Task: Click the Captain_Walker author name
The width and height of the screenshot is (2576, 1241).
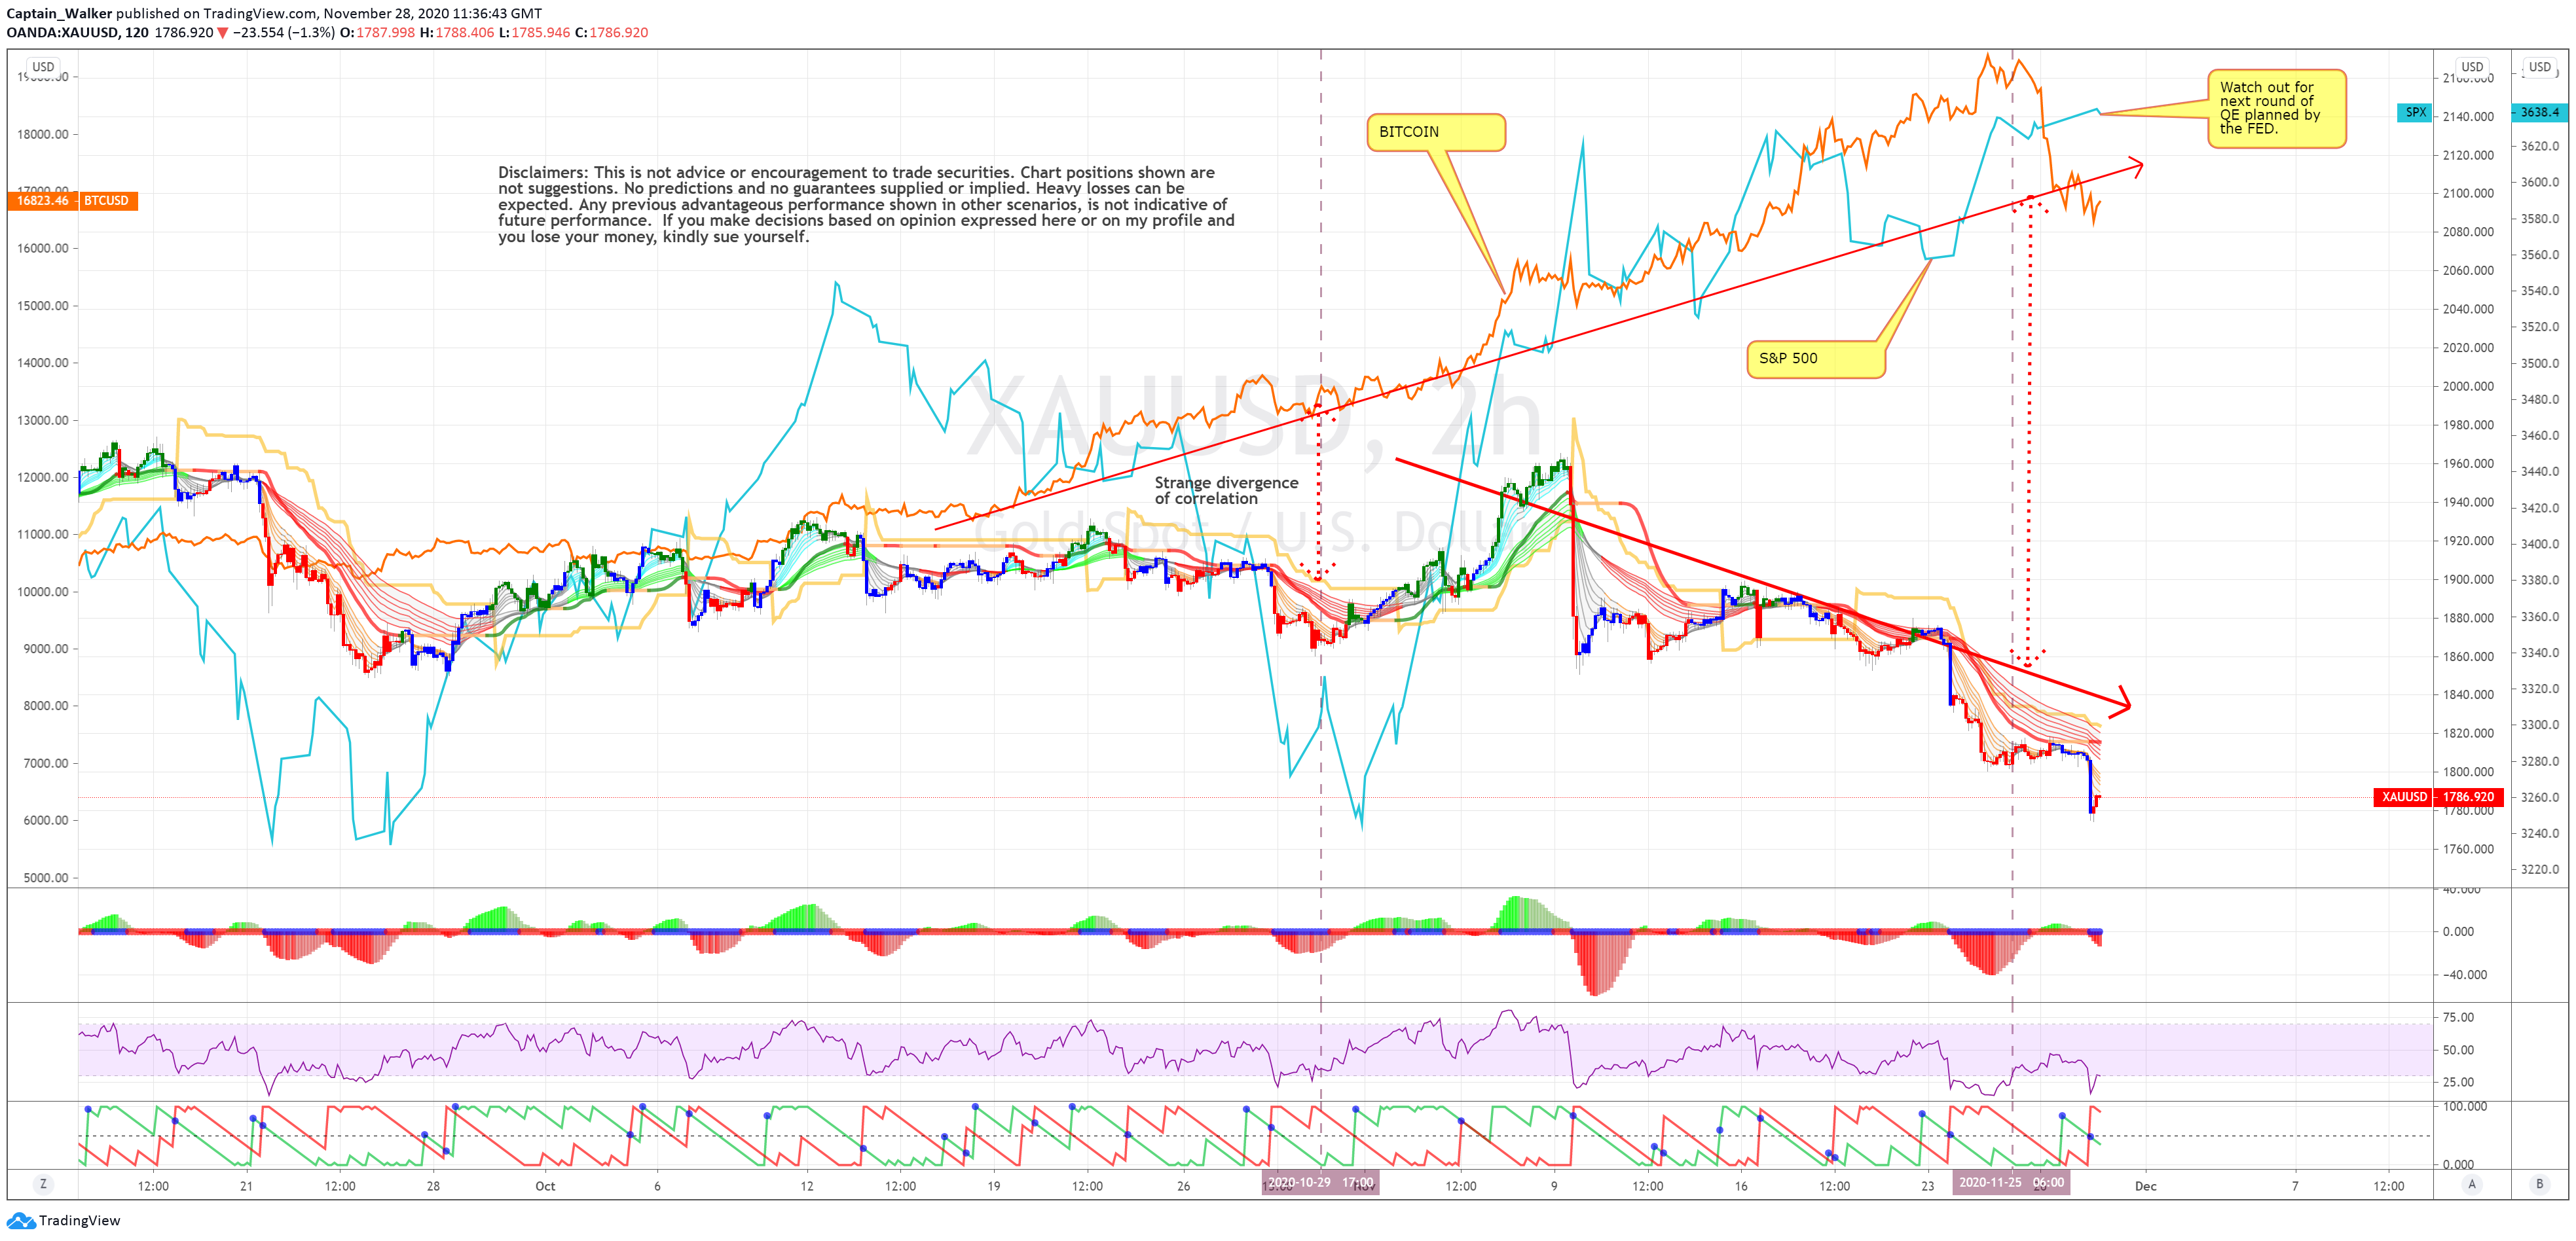Action: pyautogui.click(x=59, y=14)
